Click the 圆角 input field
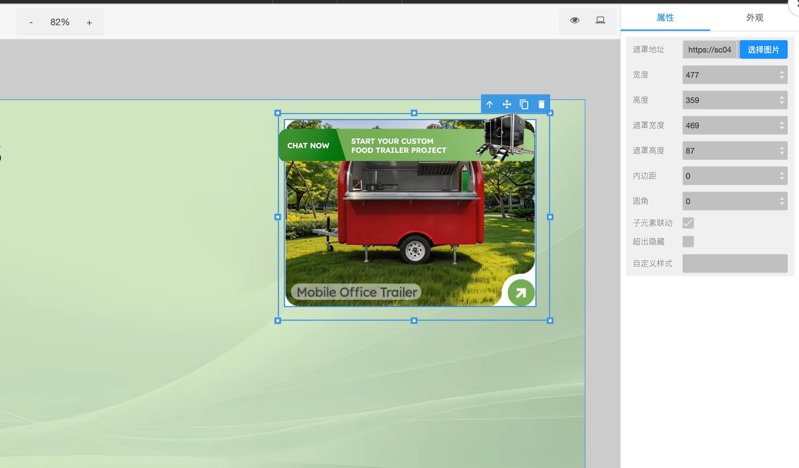Viewport: 799px width, 468px height. pos(735,201)
